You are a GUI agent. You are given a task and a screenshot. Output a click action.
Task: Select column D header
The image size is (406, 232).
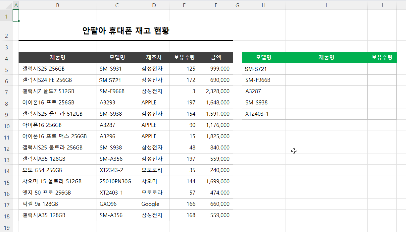(x=154, y=5)
